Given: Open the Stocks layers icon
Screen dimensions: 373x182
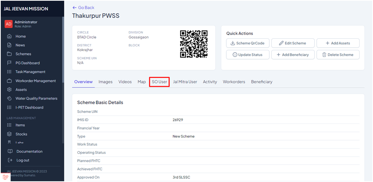Looking at the screenshot, I should [x=10, y=134].
